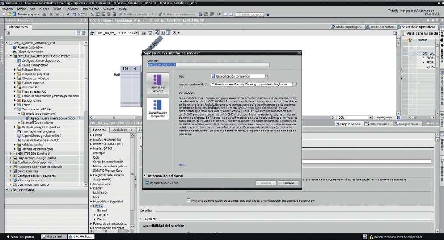Select Agregar nueva interfaz de servidor tree item

[x=53, y=118]
